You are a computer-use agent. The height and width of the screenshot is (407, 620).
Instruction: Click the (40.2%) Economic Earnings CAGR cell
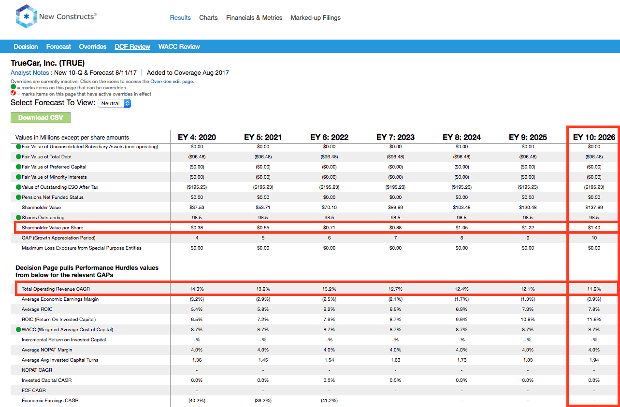[x=197, y=401]
